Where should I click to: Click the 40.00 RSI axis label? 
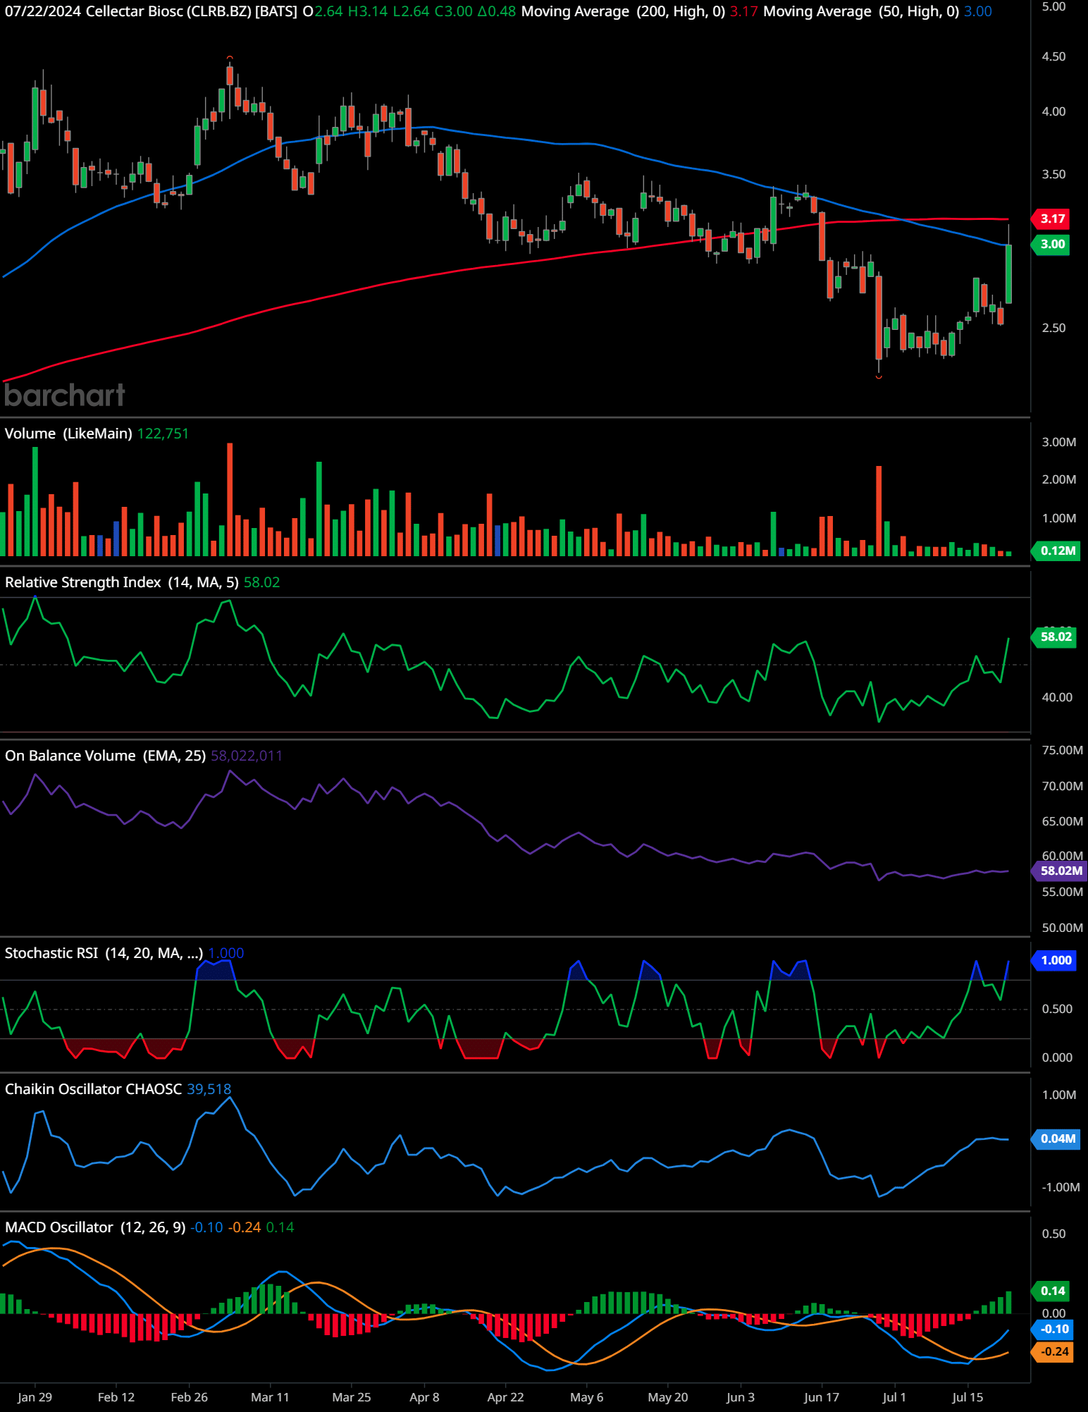pos(1056,697)
